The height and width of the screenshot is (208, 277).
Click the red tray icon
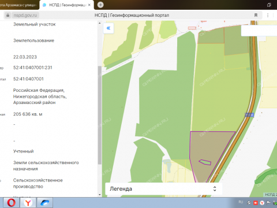256,203
